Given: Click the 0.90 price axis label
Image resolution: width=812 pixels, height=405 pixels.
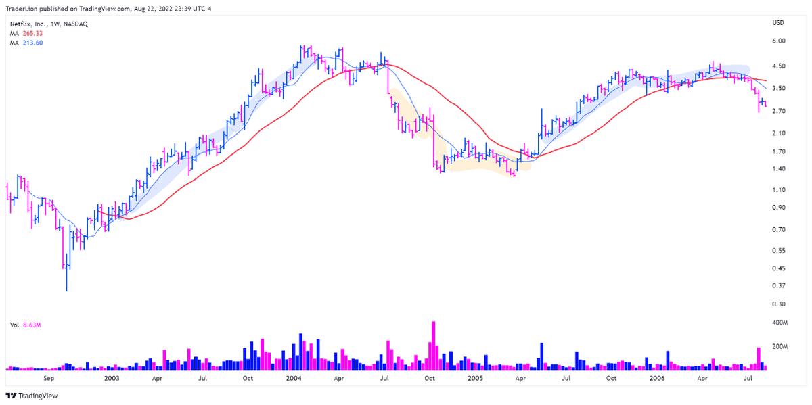Looking at the screenshot, I should pyautogui.click(x=778, y=208).
